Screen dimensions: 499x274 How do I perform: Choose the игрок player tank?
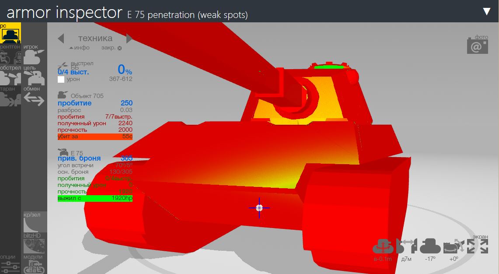coord(34,55)
